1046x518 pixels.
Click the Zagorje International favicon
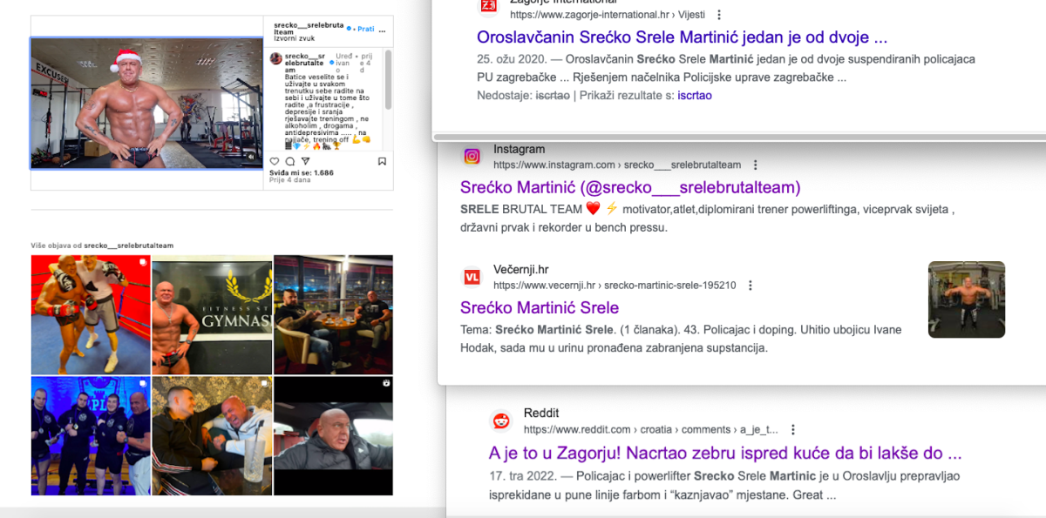pos(489,6)
